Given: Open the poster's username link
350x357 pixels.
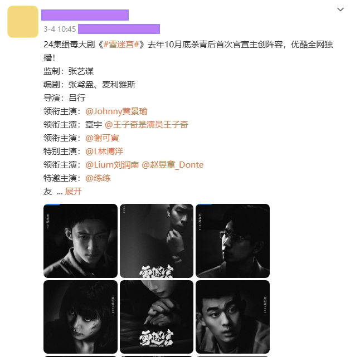Looking at the screenshot, I should [x=85, y=15].
